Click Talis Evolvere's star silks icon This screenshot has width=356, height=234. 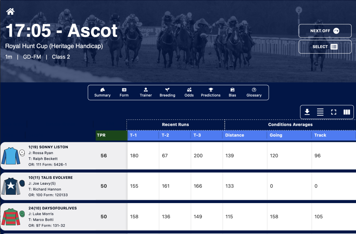point(11,186)
